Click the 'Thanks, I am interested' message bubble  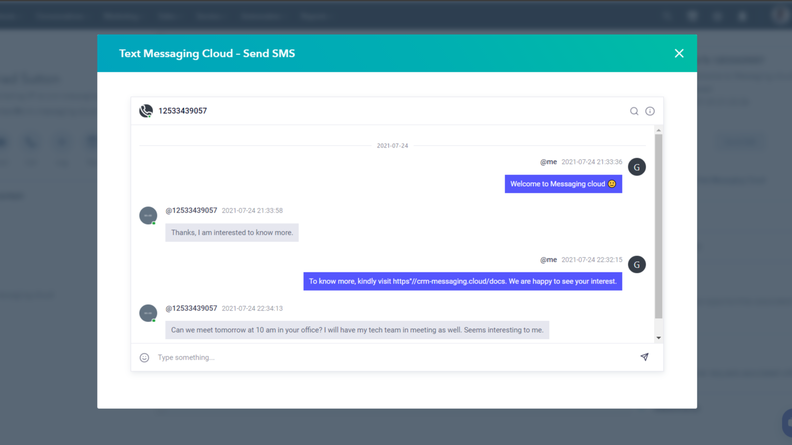pos(232,233)
